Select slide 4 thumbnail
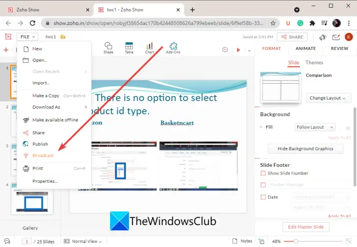 pyautogui.click(x=32, y=199)
